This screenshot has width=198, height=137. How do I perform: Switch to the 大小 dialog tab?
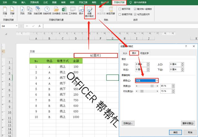pyautogui.click(x=125, y=53)
